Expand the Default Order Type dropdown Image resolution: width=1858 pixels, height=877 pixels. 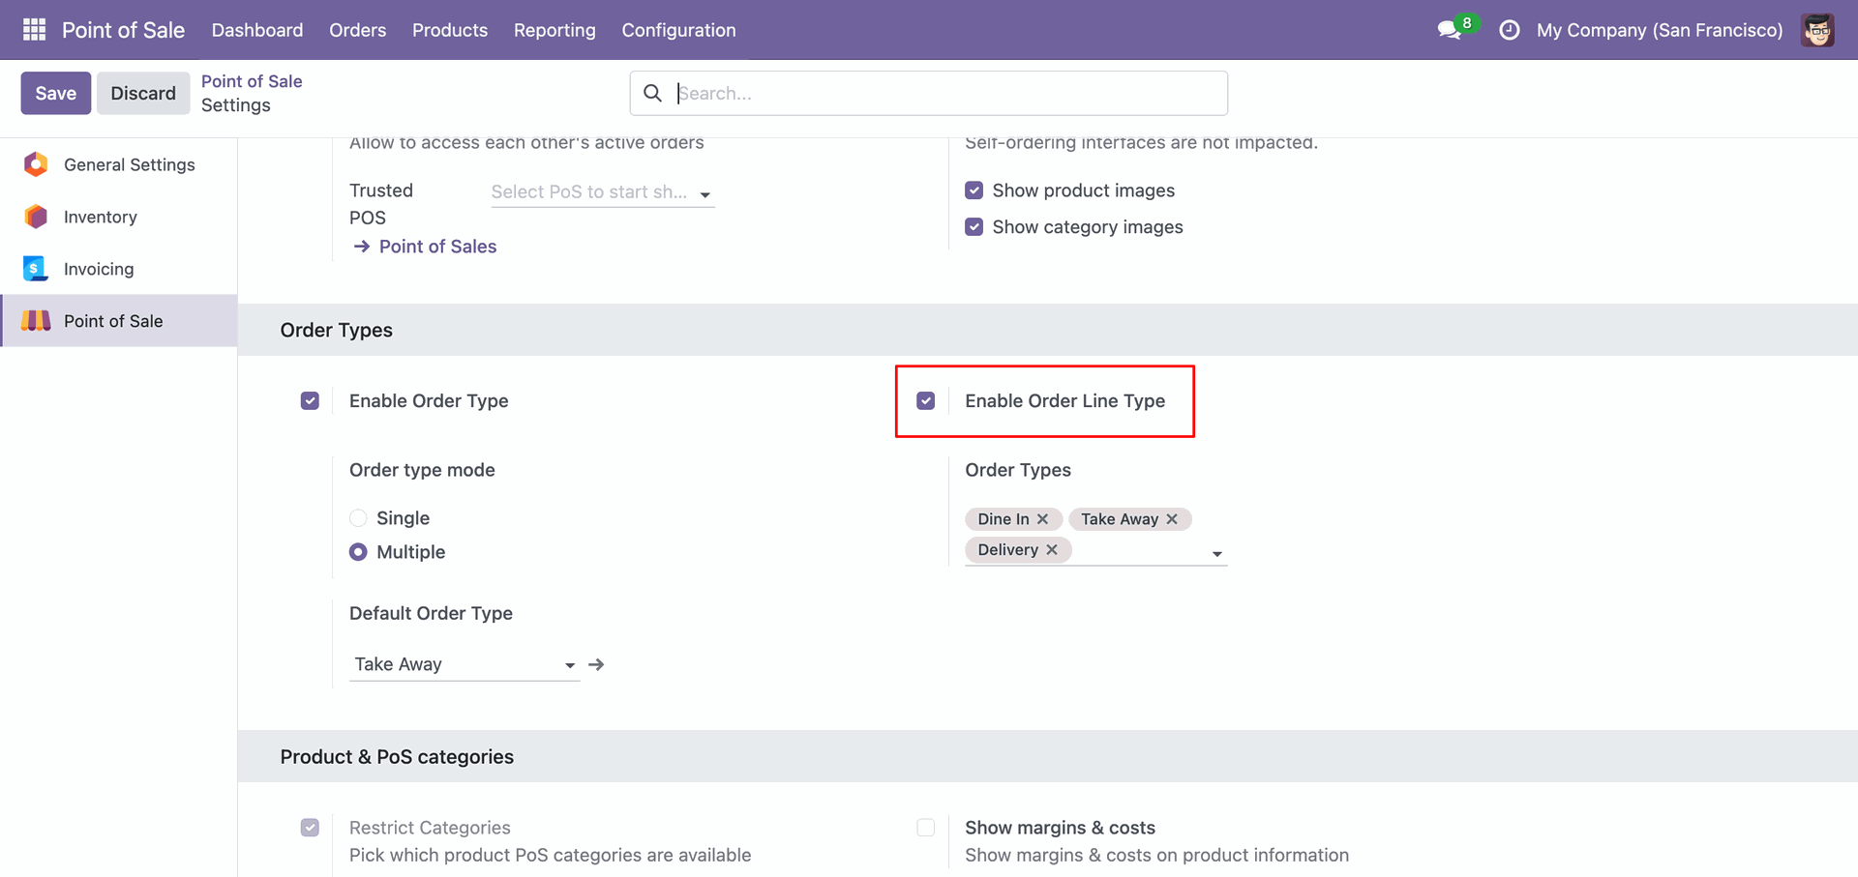(x=569, y=665)
